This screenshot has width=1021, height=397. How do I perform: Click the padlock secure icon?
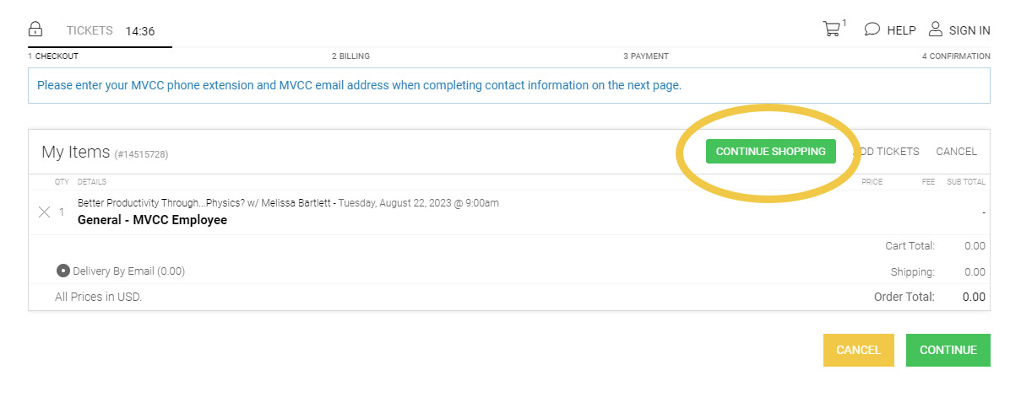tap(35, 30)
